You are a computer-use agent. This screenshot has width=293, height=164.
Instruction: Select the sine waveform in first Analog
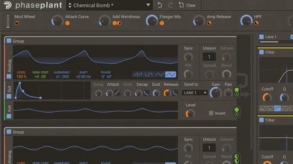click(x=170, y=74)
